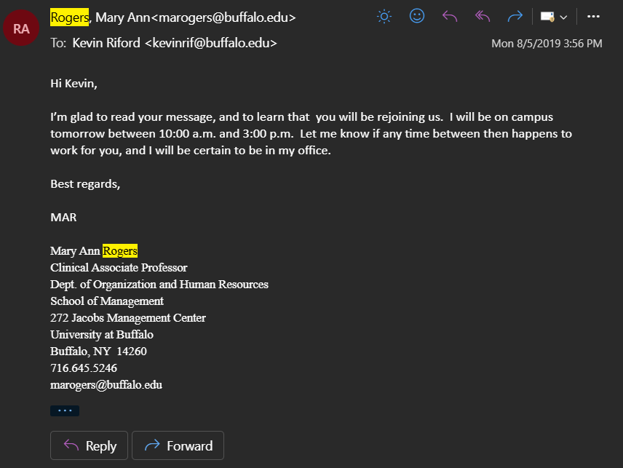Open the emoji reaction smiley icon
The image size is (623, 468).
417,16
